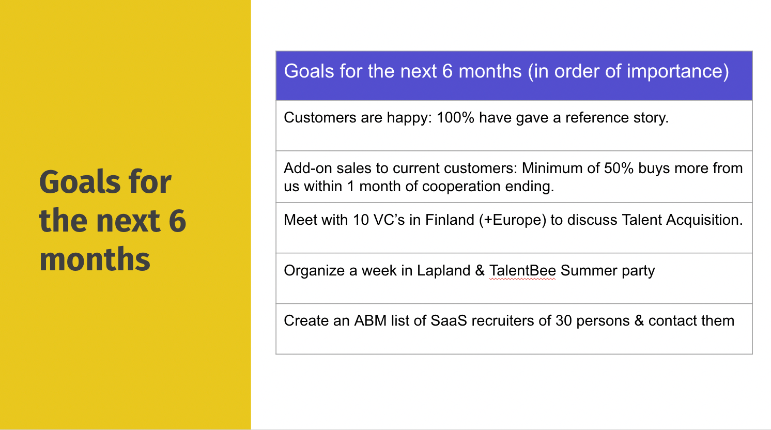Click the purple table header row
The width and height of the screenshot is (771, 430).
514,75
